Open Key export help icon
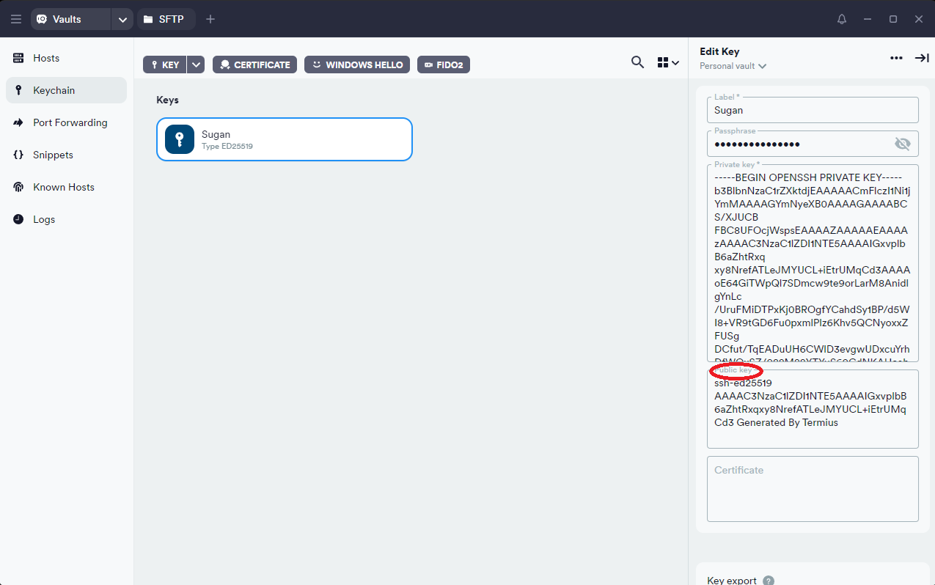 [x=769, y=581]
